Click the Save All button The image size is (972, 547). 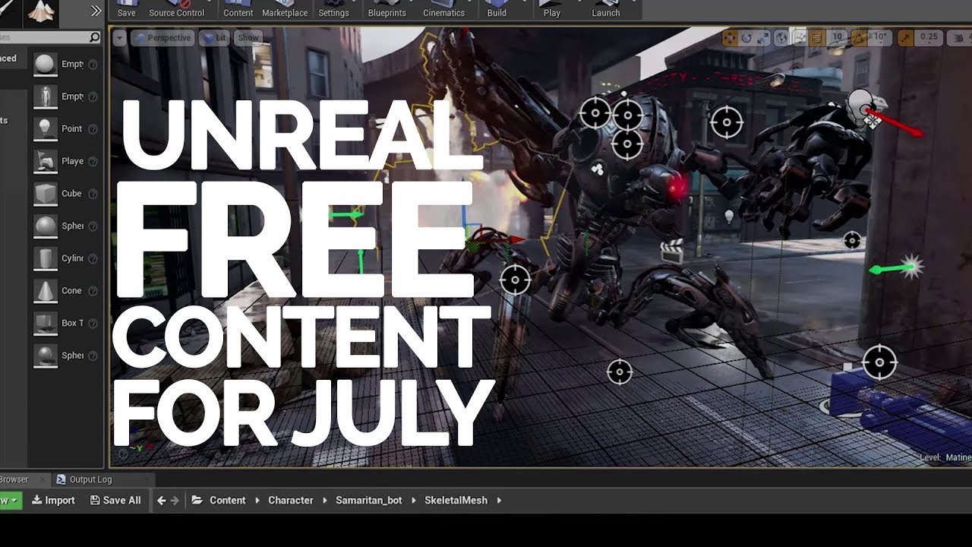point(115,500)
